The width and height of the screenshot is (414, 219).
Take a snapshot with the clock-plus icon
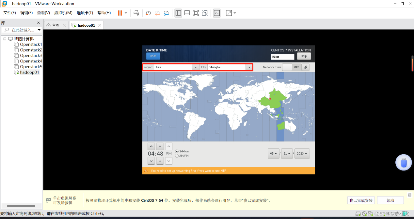148,13
